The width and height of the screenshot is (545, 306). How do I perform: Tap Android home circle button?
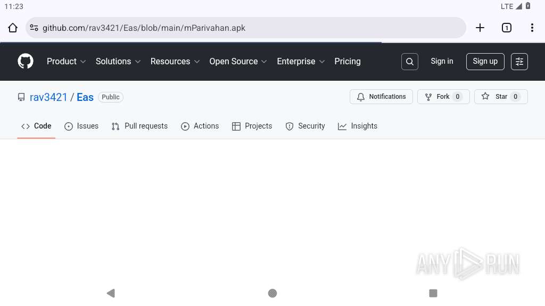point(272,293)
